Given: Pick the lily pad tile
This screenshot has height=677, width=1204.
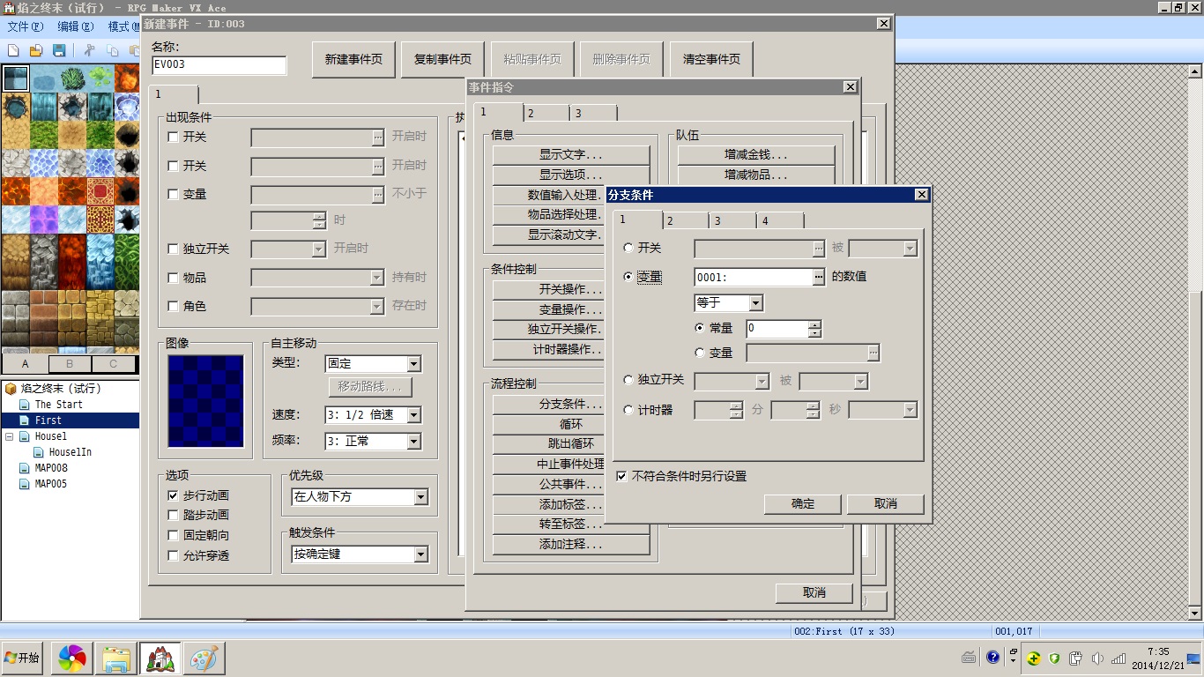Looking at the screenshot, I should click(x=100, y=78).
